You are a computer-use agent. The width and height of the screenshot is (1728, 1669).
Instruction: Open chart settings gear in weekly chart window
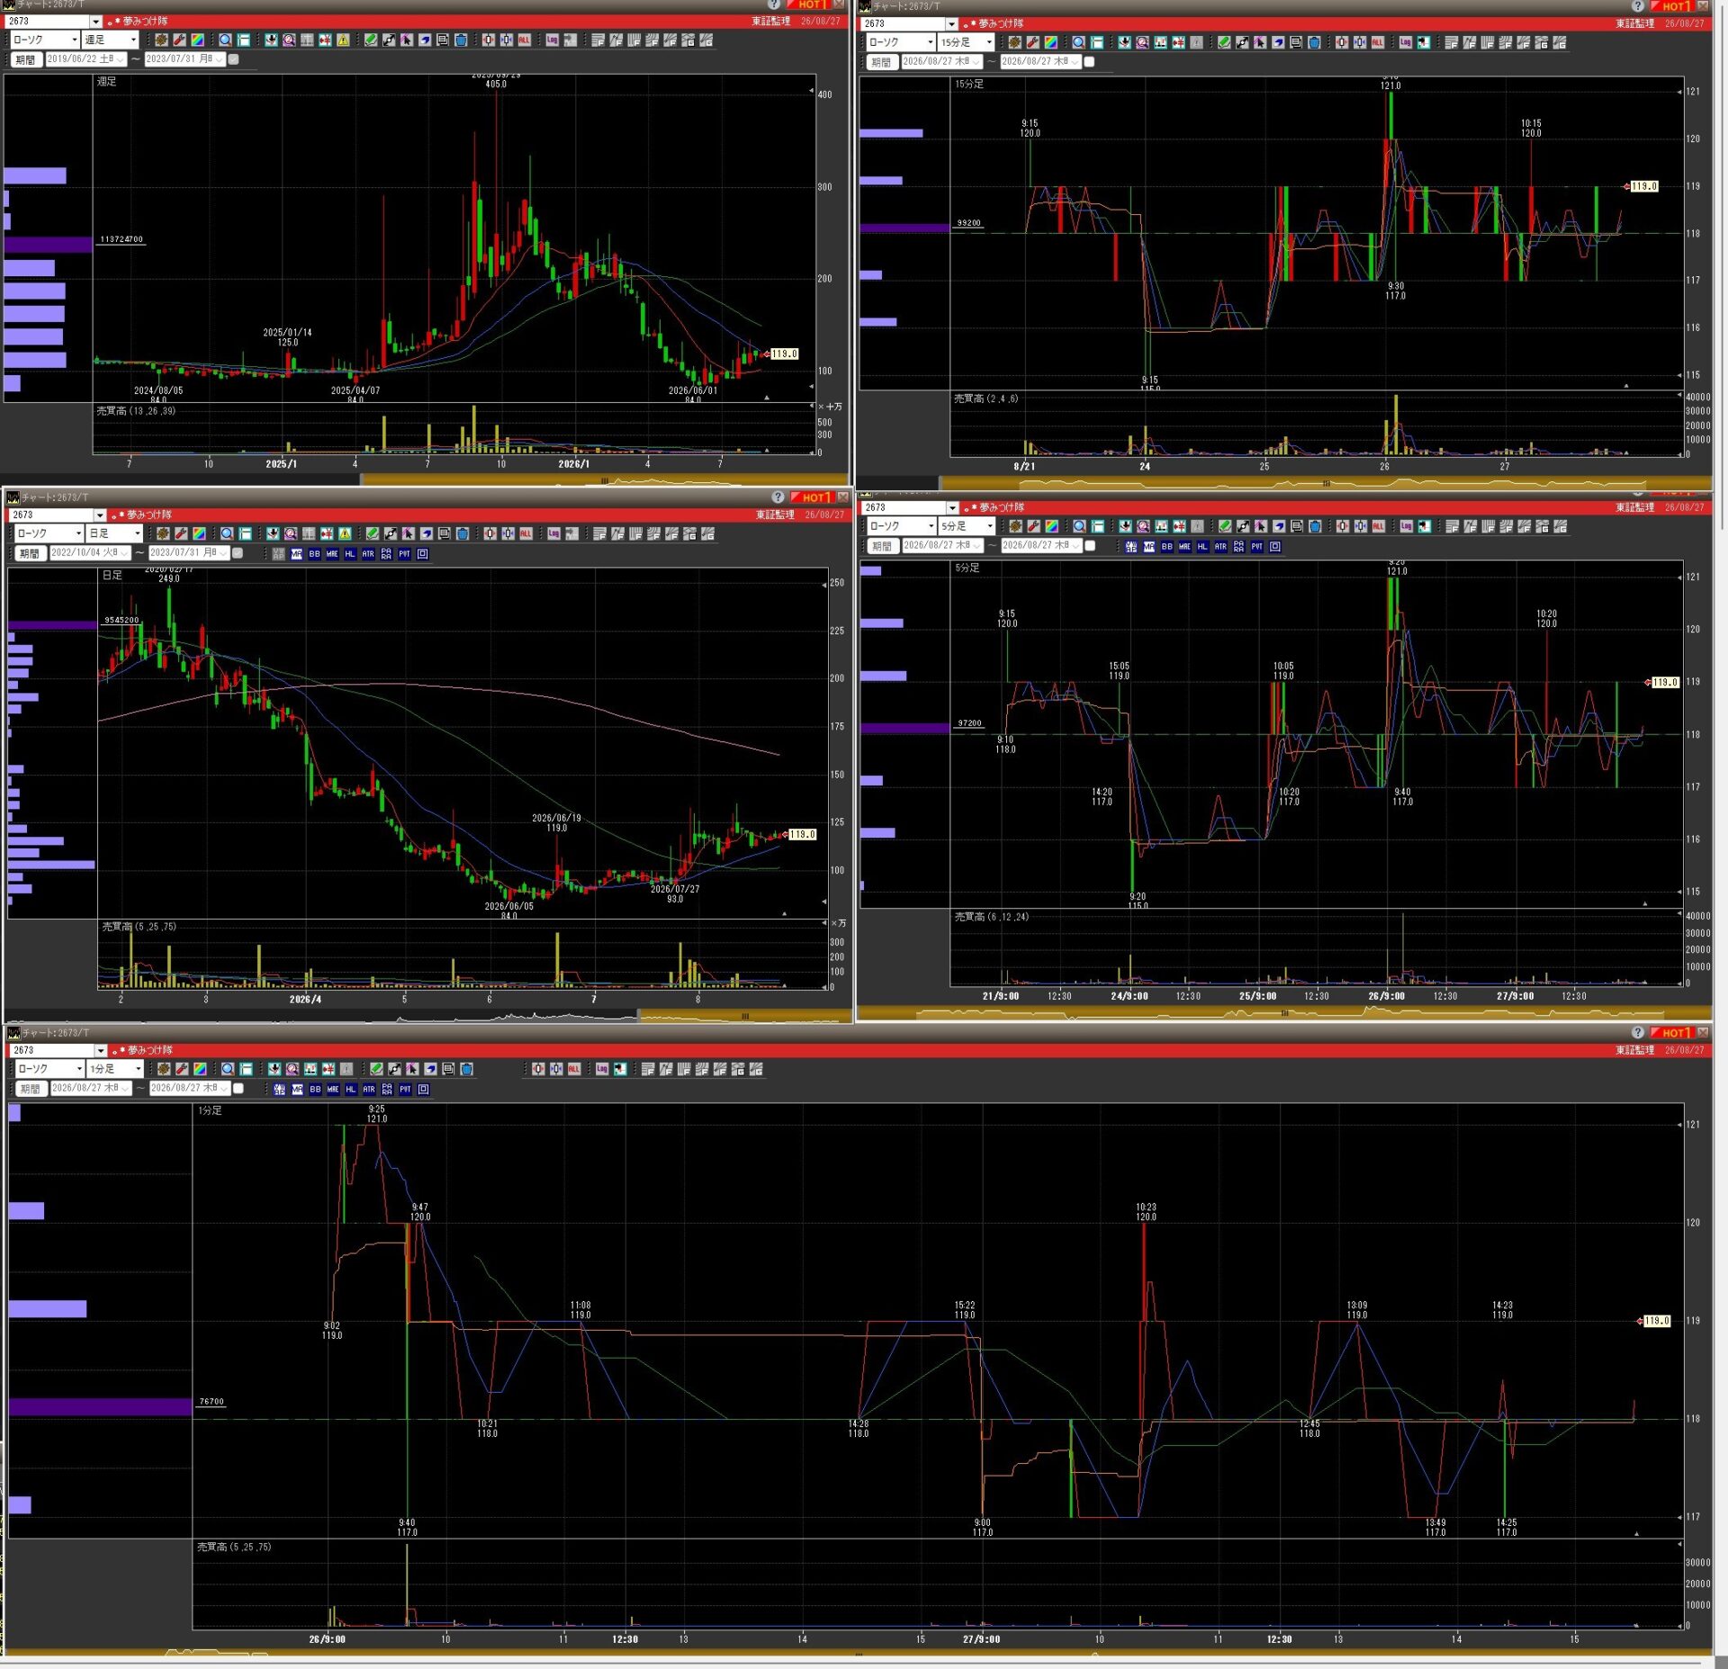tap(162, 40)
